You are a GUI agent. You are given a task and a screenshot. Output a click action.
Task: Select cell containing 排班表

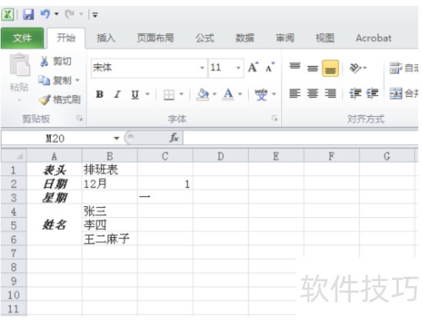(110, 170)
